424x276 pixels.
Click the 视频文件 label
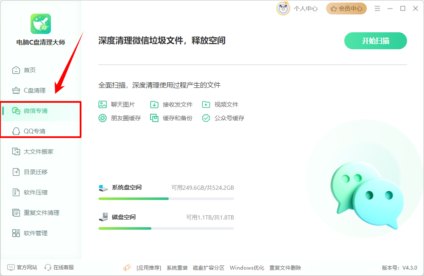point(226,104)
